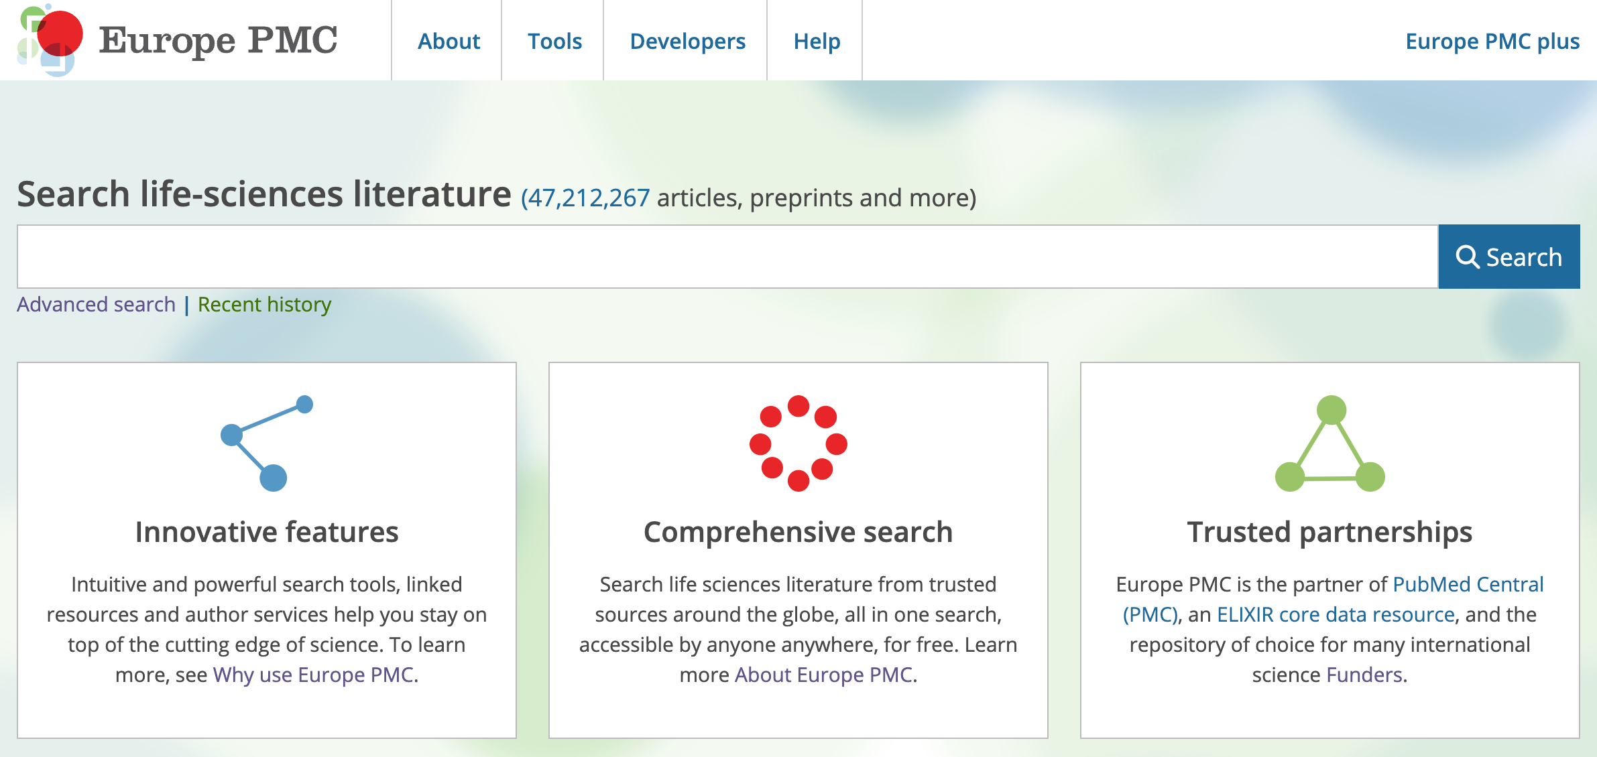The height and width of the screenshot is (757, 1597).
Task: Click the magnifying glass in Search button
Action: (x=1467, y=257)
